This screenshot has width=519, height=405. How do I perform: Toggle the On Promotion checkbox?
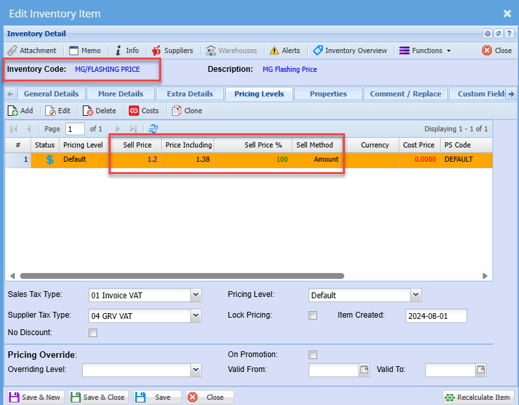(x=313, y=355)
